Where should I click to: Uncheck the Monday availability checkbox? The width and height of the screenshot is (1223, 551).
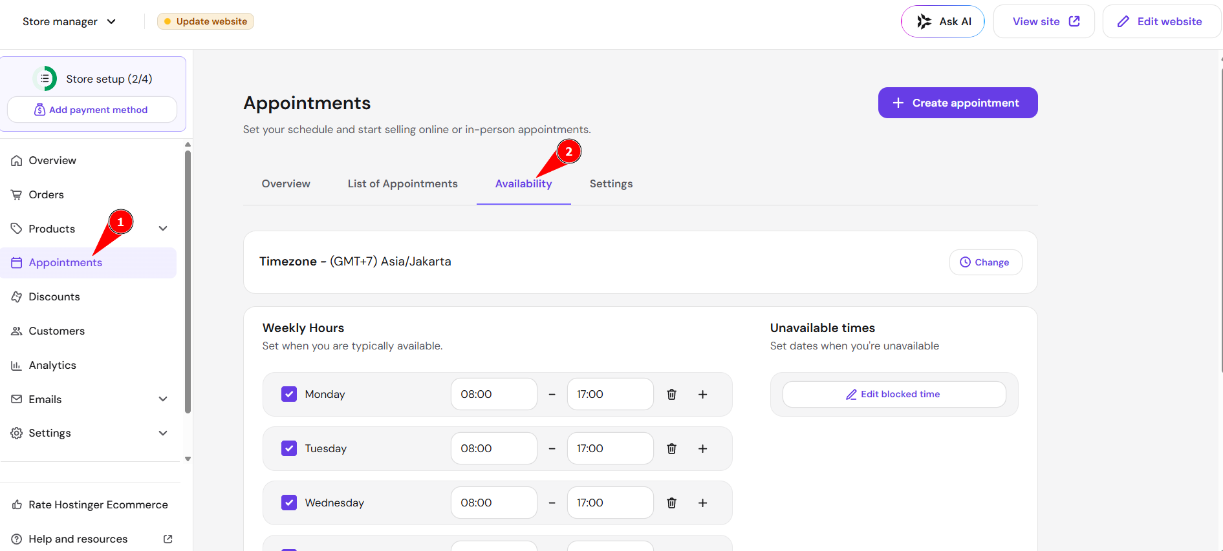click(x=289, y=394)
